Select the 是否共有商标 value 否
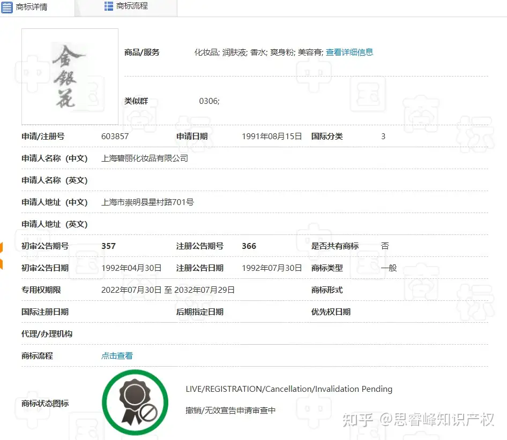The width and height of the screenshot is (507, 440). click(x=385, y=246)
